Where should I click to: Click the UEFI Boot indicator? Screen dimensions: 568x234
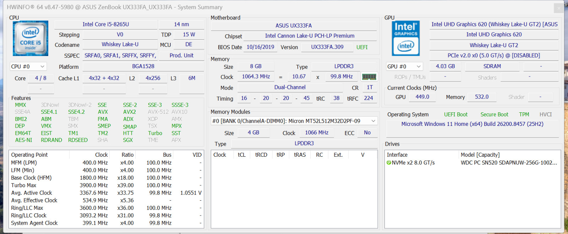(456, 115)
